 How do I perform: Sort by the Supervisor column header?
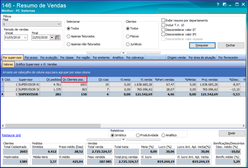pos(29,80)
